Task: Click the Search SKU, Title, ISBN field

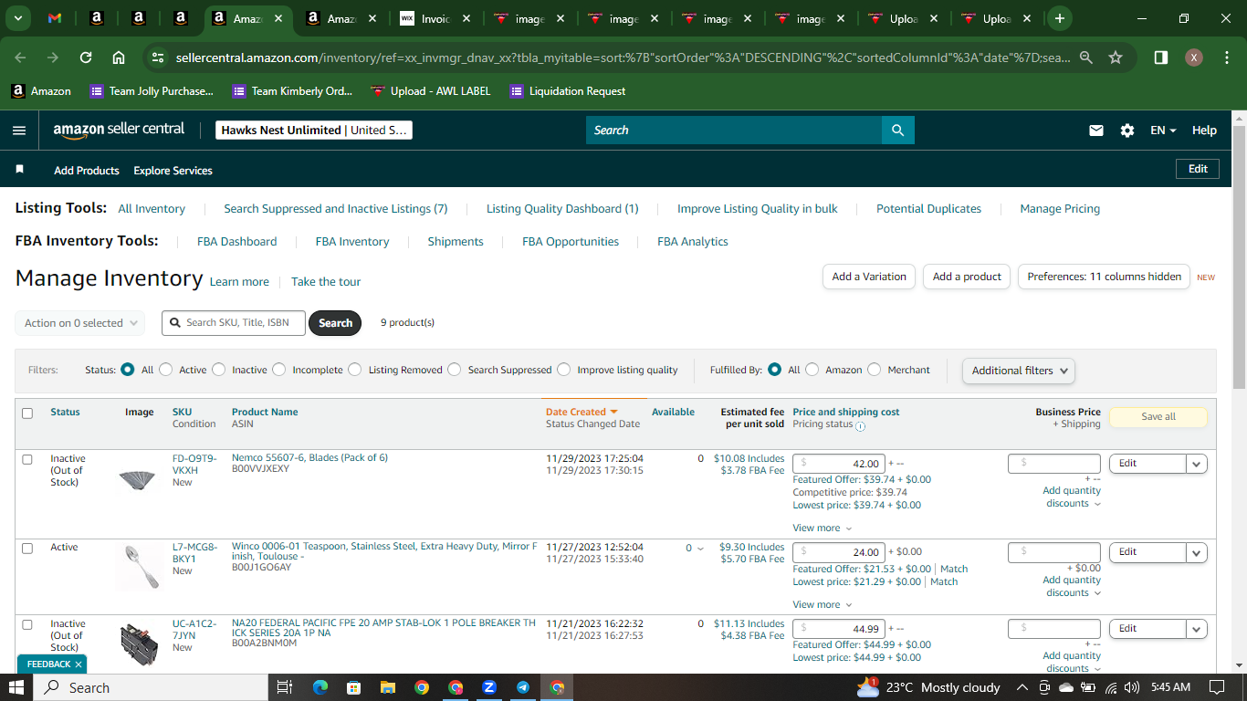Action: [x=234, y=323]
